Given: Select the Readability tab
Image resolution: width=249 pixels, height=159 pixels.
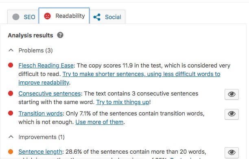Looking at the screenshot, I should pyautogui.click(x=64, y=16).
